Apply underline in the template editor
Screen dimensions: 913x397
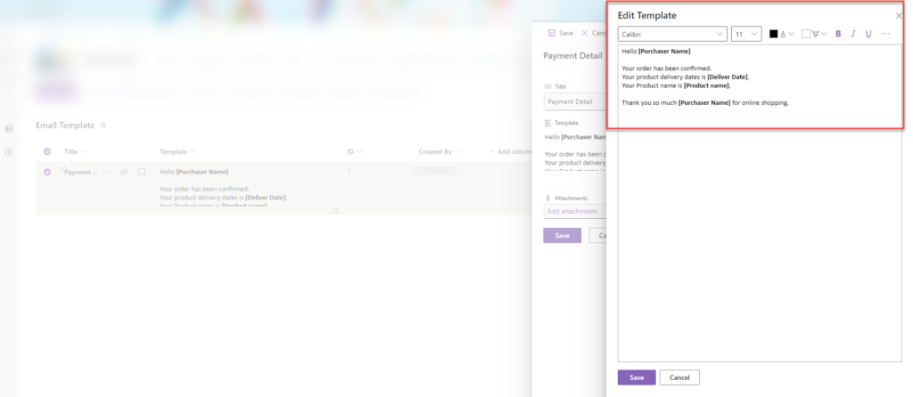[868, 34]
